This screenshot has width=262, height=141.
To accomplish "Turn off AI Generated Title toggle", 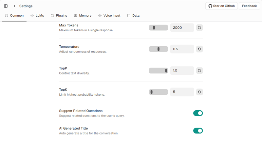I will point(198,131).
